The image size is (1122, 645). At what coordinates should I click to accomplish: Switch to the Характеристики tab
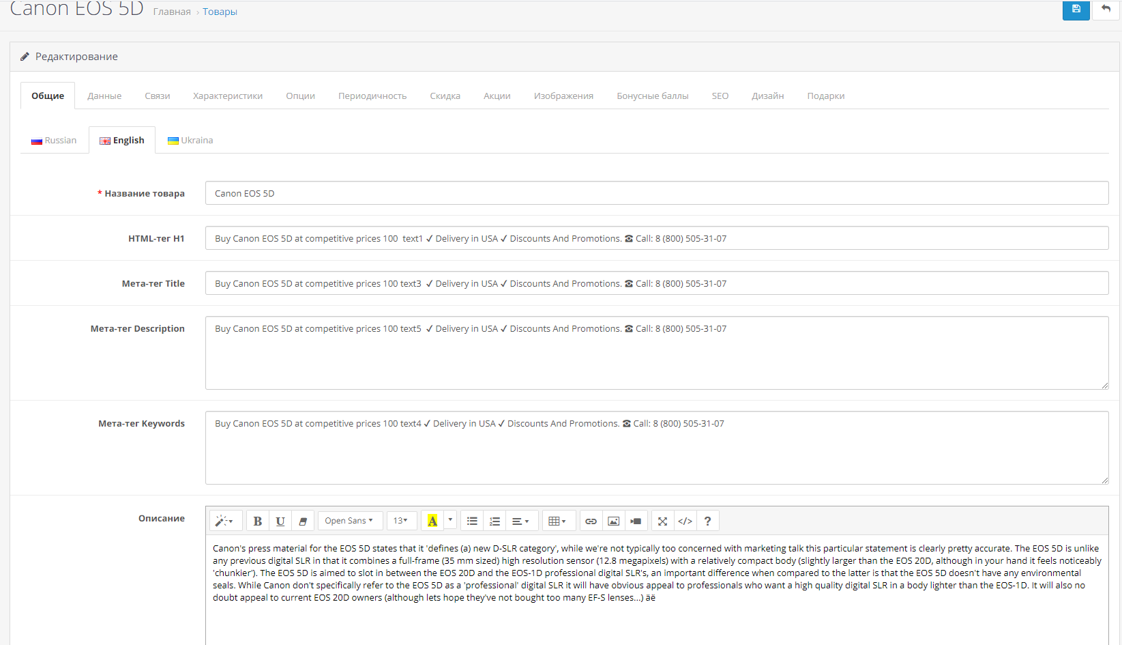(x=228, y=96)
